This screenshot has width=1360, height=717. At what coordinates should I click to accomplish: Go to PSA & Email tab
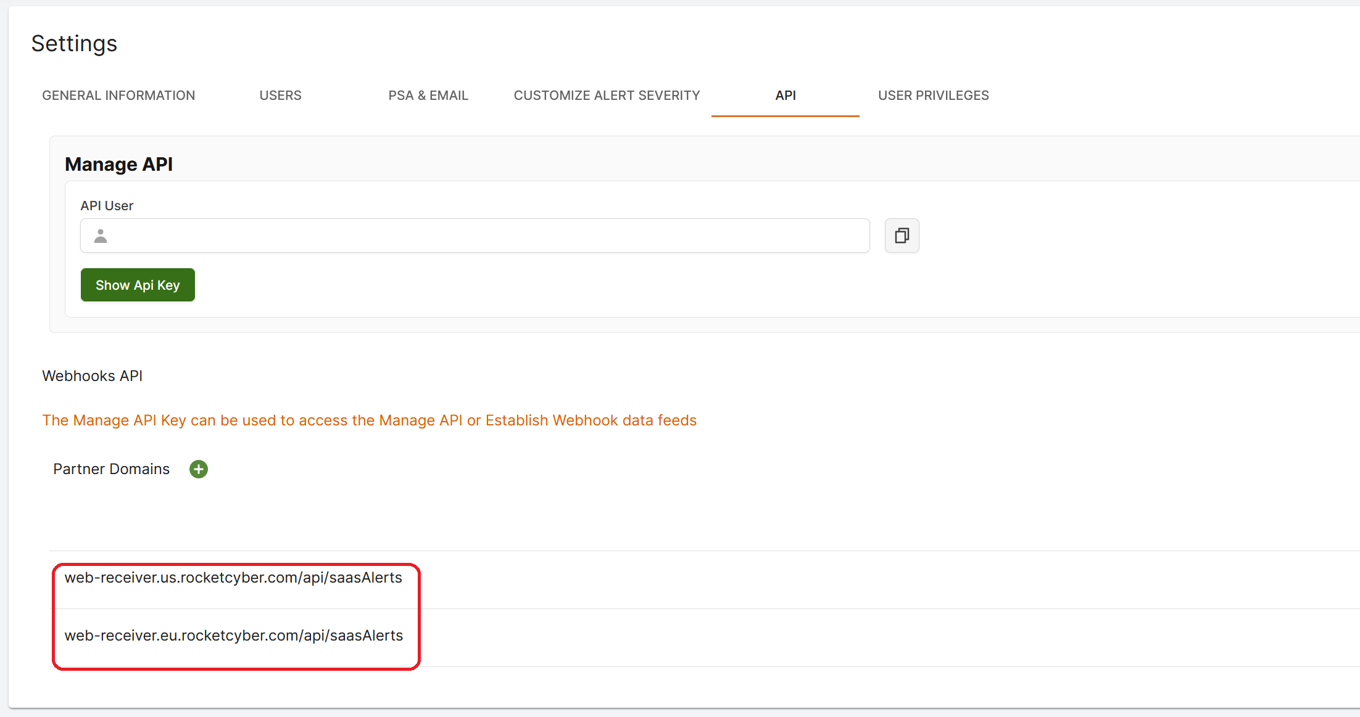click(428, 96)
